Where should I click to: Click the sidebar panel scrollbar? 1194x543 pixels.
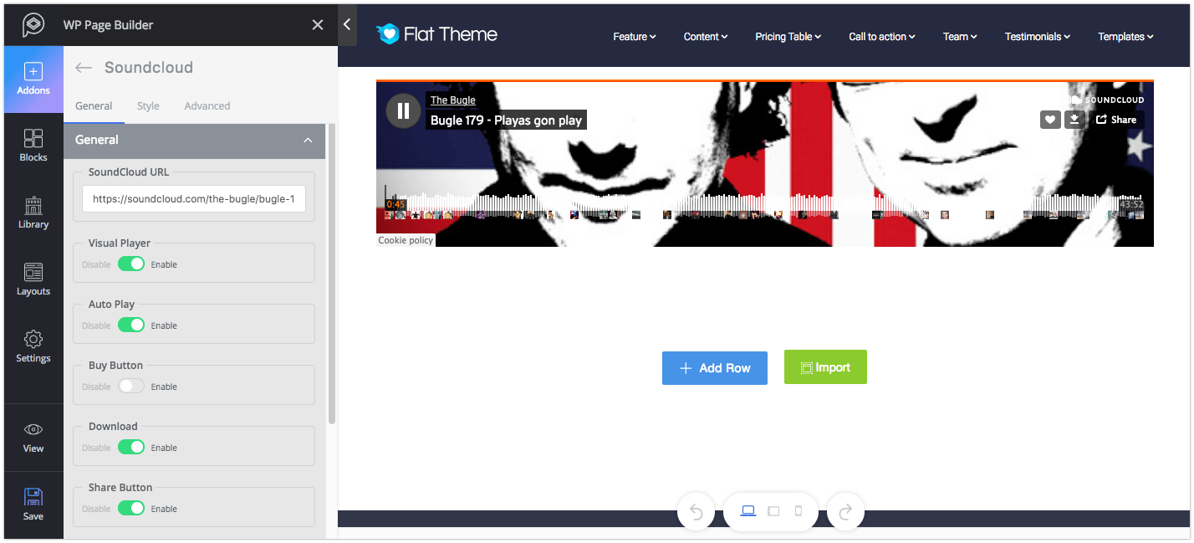click(332, 274)
